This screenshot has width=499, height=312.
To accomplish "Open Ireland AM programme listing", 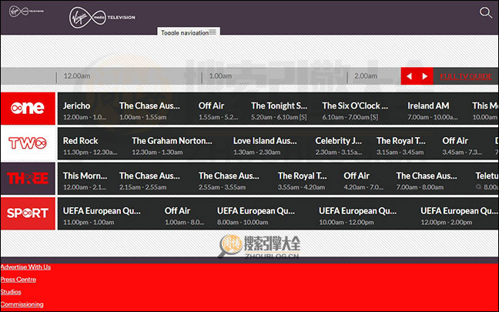I will coord(433,110).
